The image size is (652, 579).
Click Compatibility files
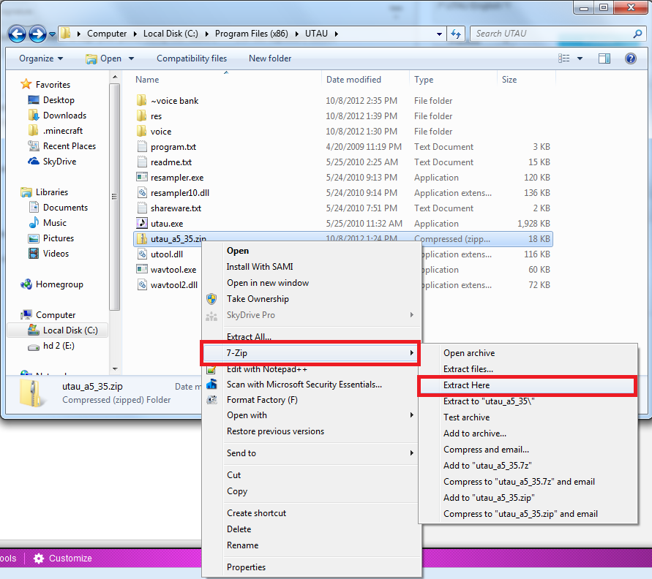192,58
